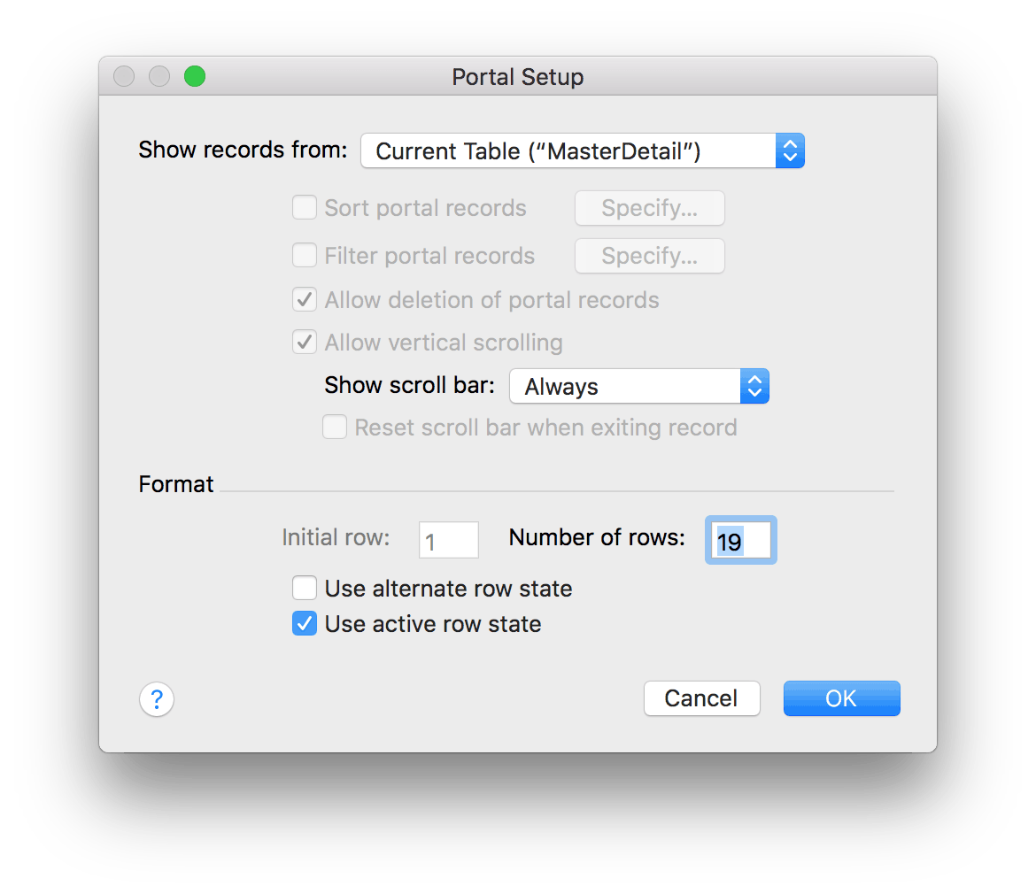1036x894 pixels.
Task: Enable filtering of portal records
Action: click(305, 255)
